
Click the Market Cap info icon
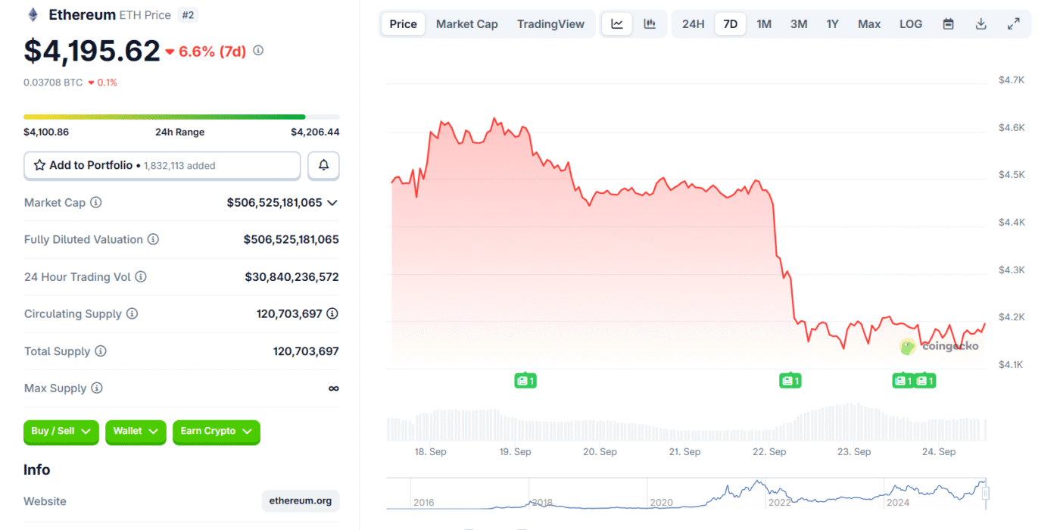pos(96,202)
